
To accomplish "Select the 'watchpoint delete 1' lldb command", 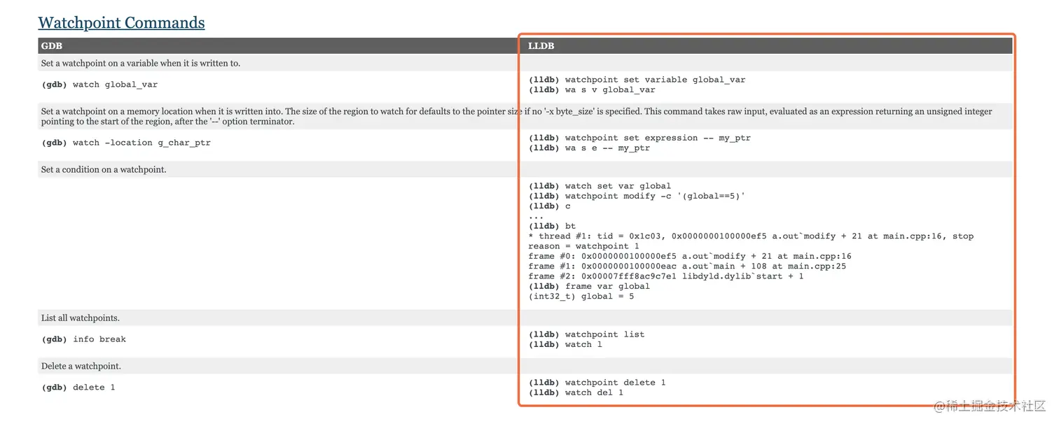I will (597, 383).
